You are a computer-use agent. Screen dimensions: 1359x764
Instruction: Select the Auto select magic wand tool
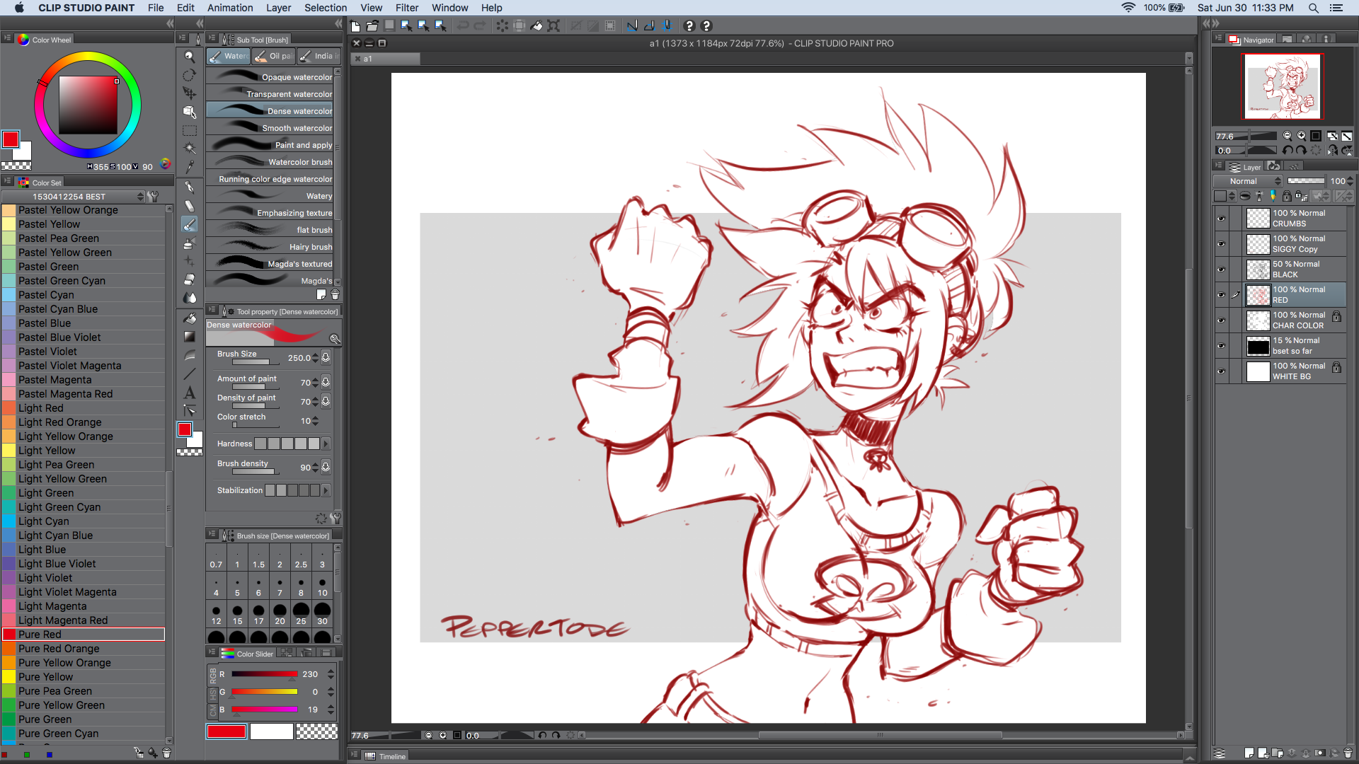click(x=189, y=149)
